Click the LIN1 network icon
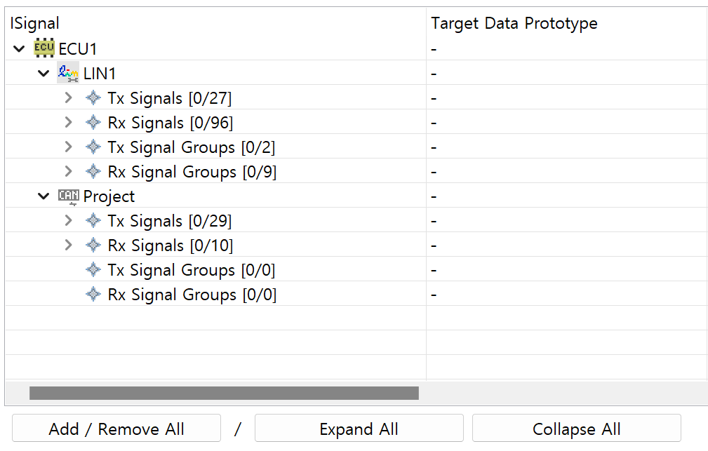This screenshot has width=708, height=451. click(x=68, y=73)
